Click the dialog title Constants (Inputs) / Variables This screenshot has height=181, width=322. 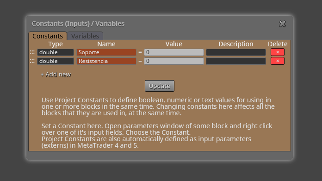[78, 24]
